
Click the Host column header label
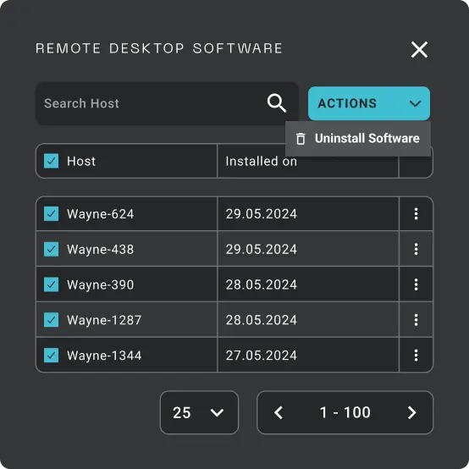coord(81,161)
